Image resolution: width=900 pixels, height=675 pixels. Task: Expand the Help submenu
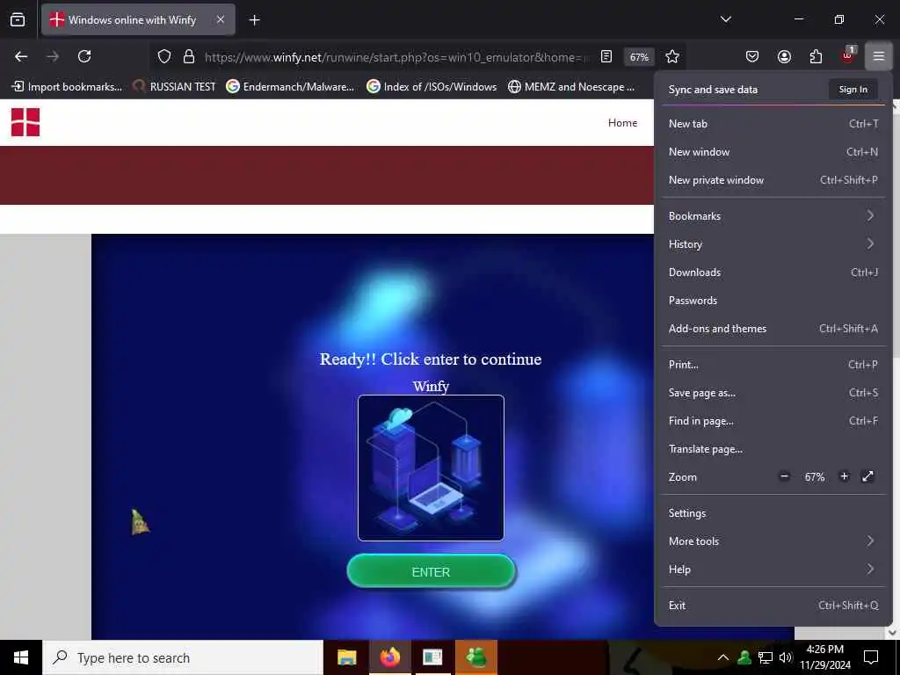[x=773, y=570]
